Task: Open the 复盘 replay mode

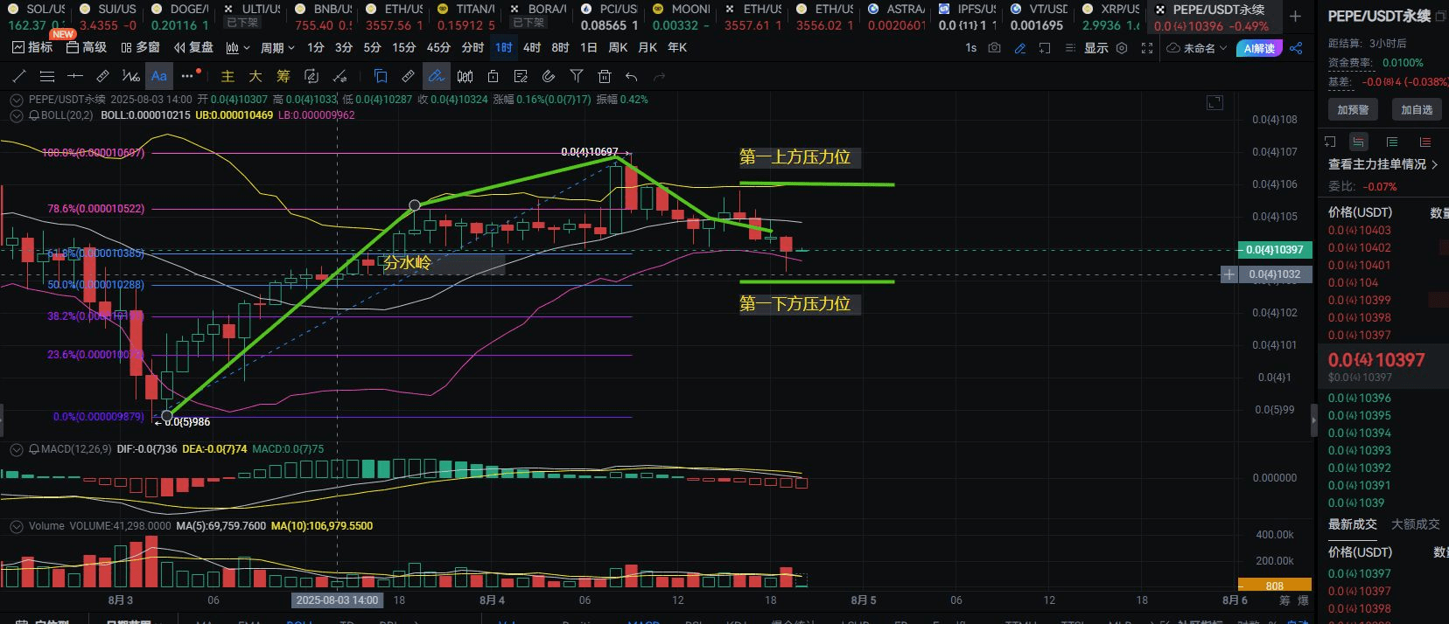Action: (193, 48)
